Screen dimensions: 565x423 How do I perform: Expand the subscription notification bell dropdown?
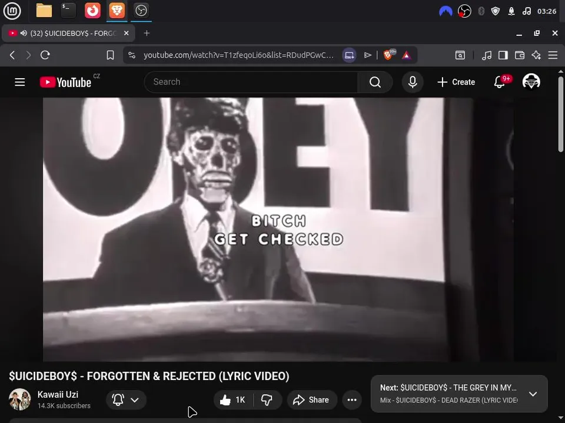tap(126, 400)
